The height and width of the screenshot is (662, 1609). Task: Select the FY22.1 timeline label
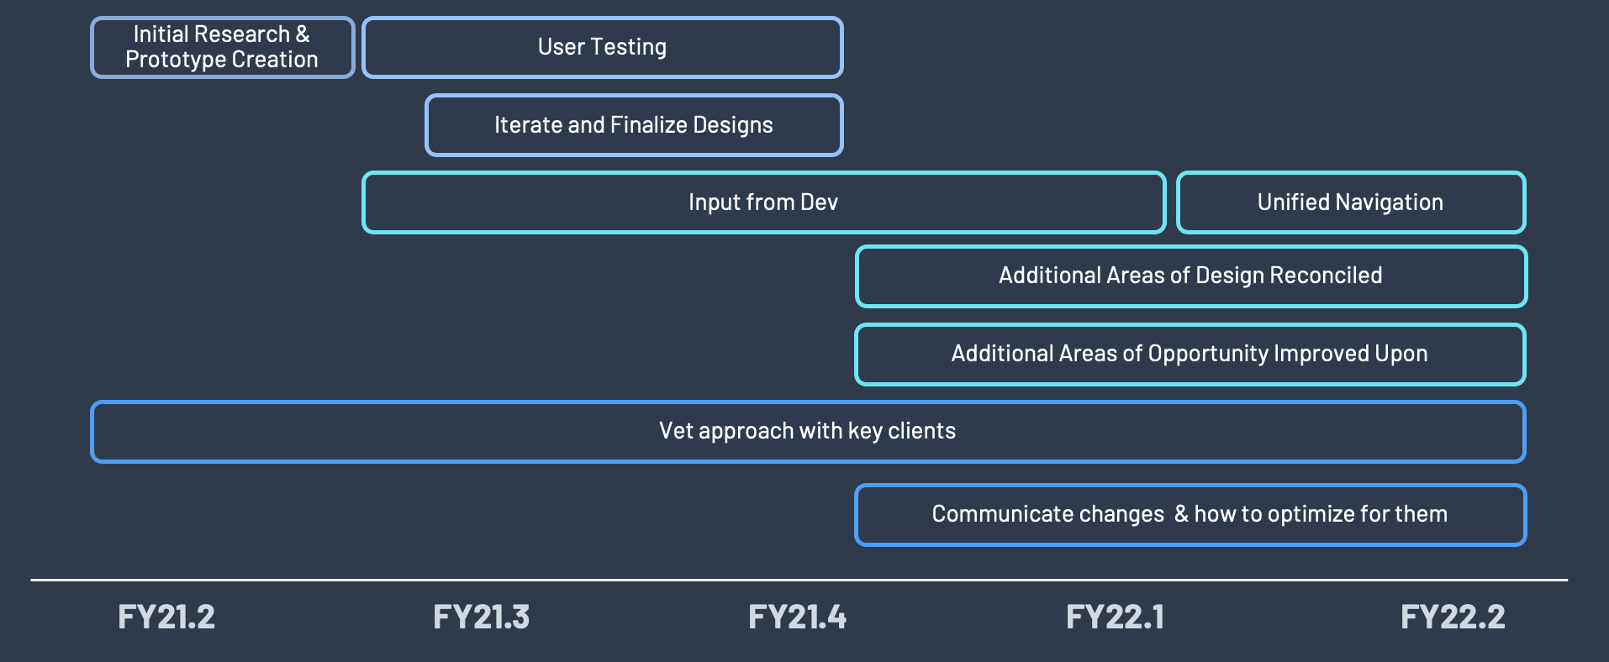click(x=1115, y=617)
